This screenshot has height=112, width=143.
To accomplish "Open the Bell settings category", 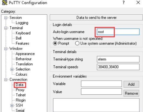I will [x=19, y=38].
